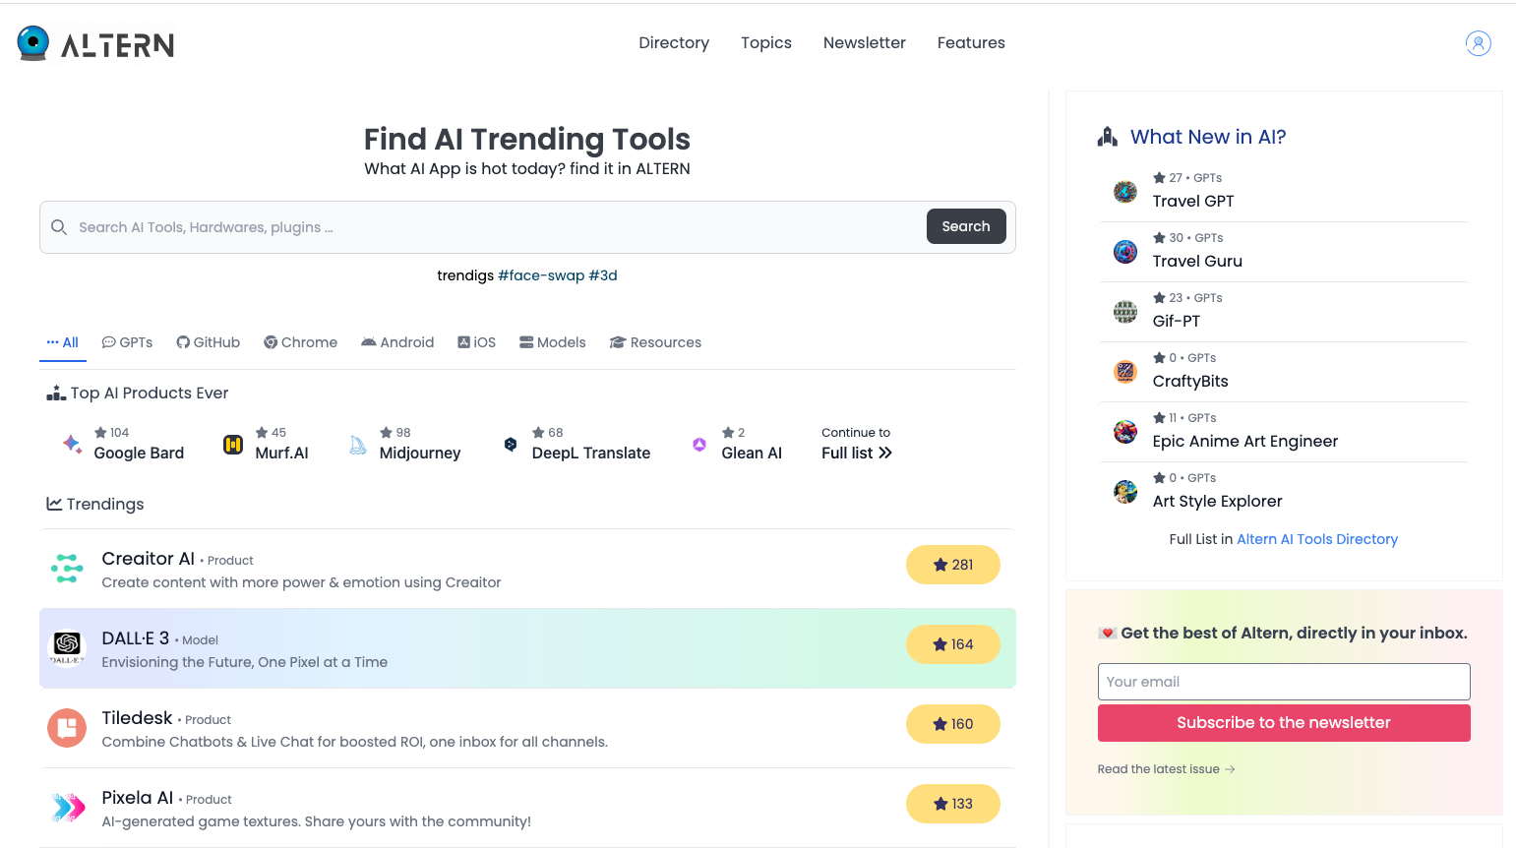Open the Creaitor AI product title
Screen dimensions: 1516x848
coord(149,559)
